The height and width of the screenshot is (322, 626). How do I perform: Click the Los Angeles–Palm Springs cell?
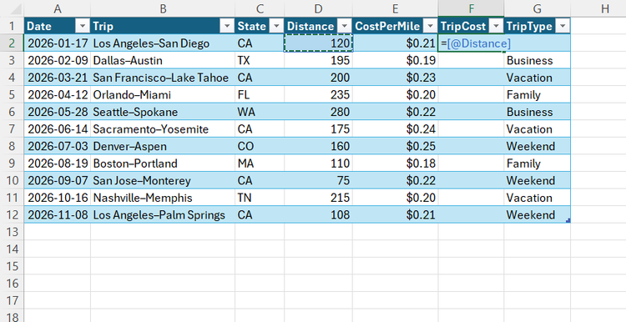(x=163, y=214)
